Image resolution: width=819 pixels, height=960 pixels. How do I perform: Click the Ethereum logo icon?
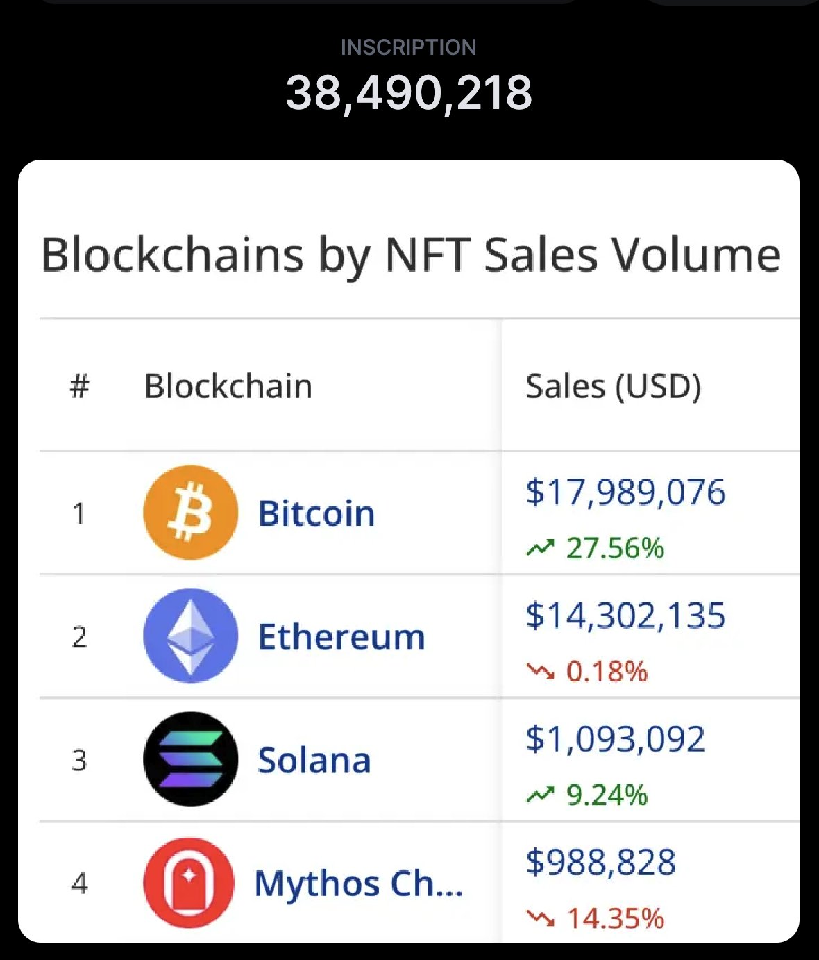point(191,636)
